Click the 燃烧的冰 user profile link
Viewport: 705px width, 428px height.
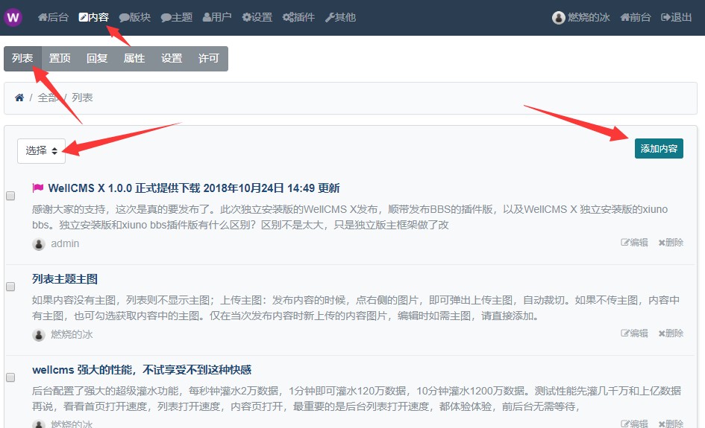pos(581,18)
